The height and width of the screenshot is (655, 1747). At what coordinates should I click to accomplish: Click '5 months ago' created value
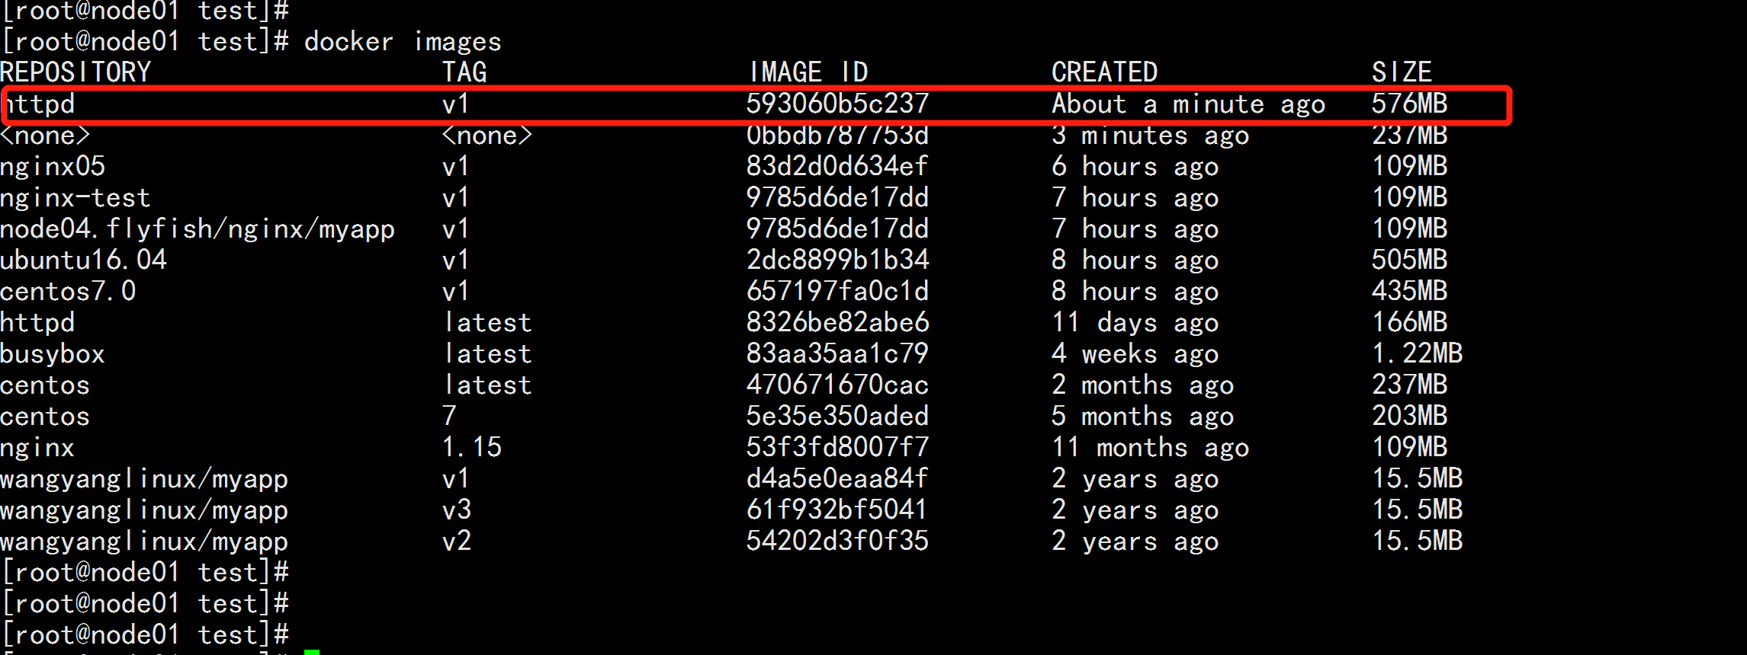(x=1142, y=416)
